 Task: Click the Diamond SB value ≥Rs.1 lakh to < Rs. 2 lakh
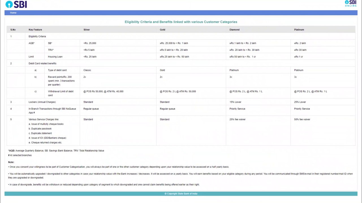point(243,43)
